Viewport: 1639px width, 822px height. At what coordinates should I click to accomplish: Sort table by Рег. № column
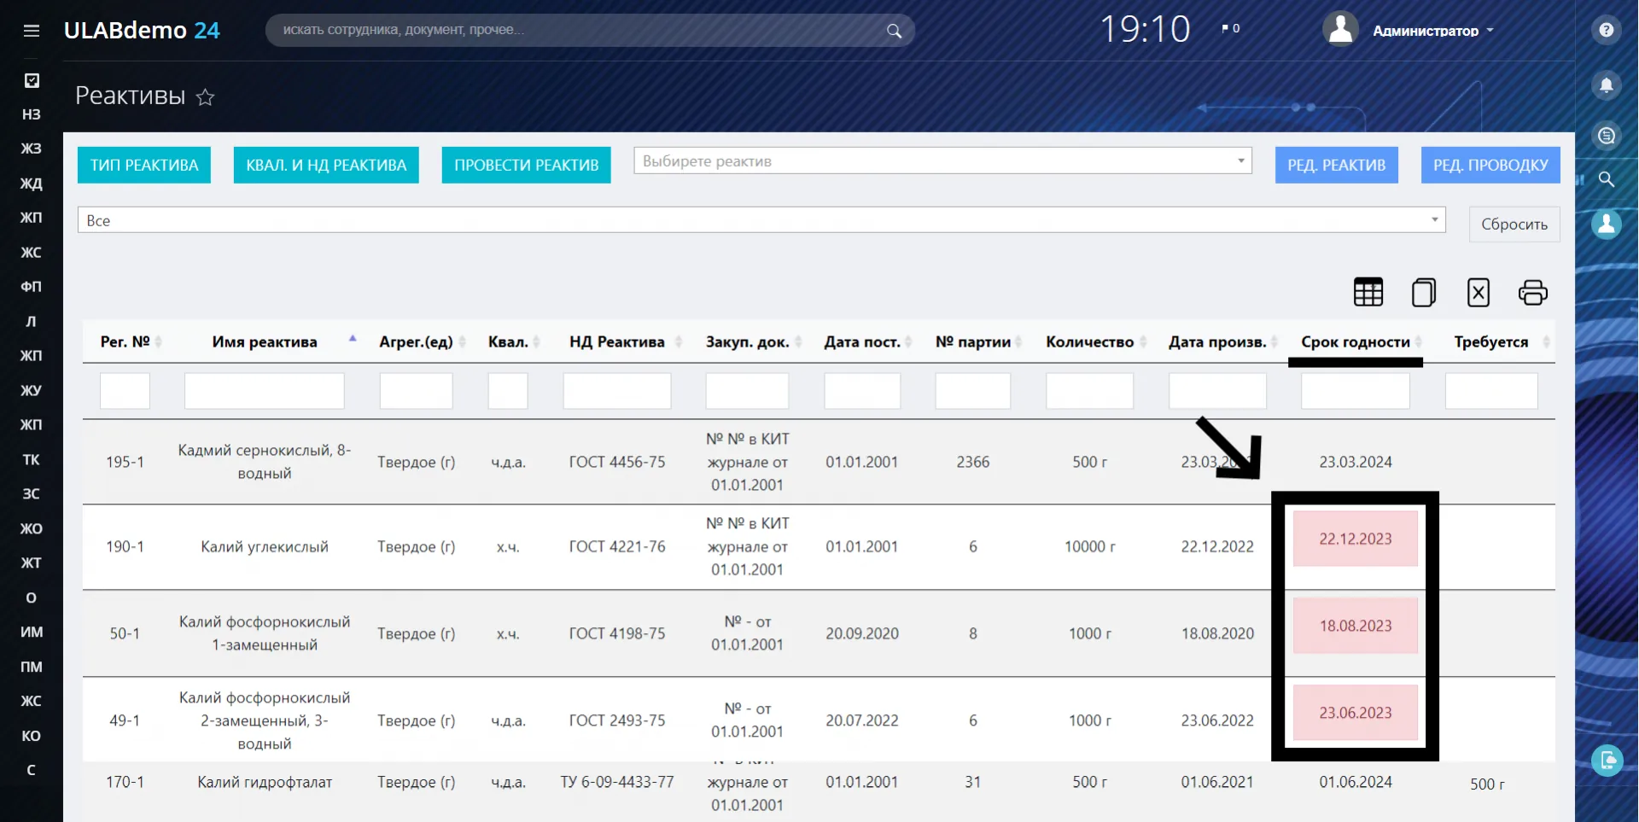coord(125,341)
